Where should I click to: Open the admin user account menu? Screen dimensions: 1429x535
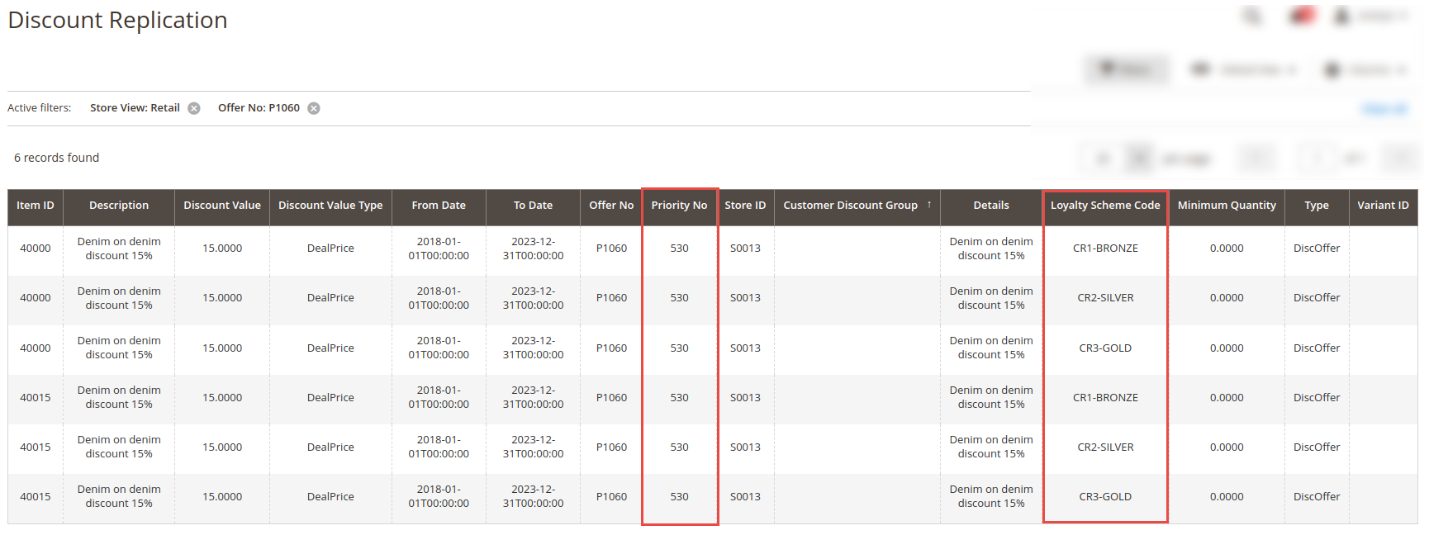(1371, 16)
